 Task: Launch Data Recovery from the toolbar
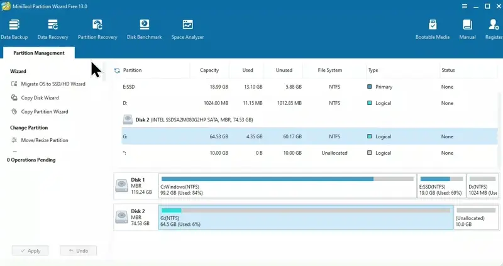(x=53, y=30)
